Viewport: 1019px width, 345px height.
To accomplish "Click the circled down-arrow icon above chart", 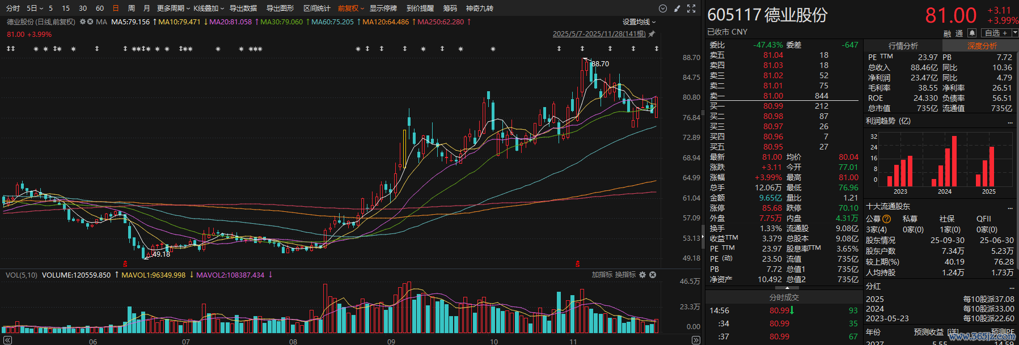I will (662, 8).
